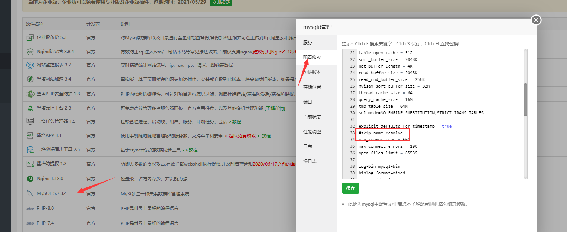Click the read_rnd_buffer_size = 256K line

coord(391,79)
